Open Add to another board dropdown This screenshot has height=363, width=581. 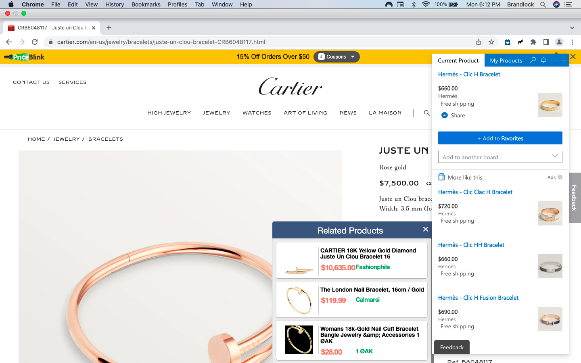pyautogui.click(x=500, y=157)
